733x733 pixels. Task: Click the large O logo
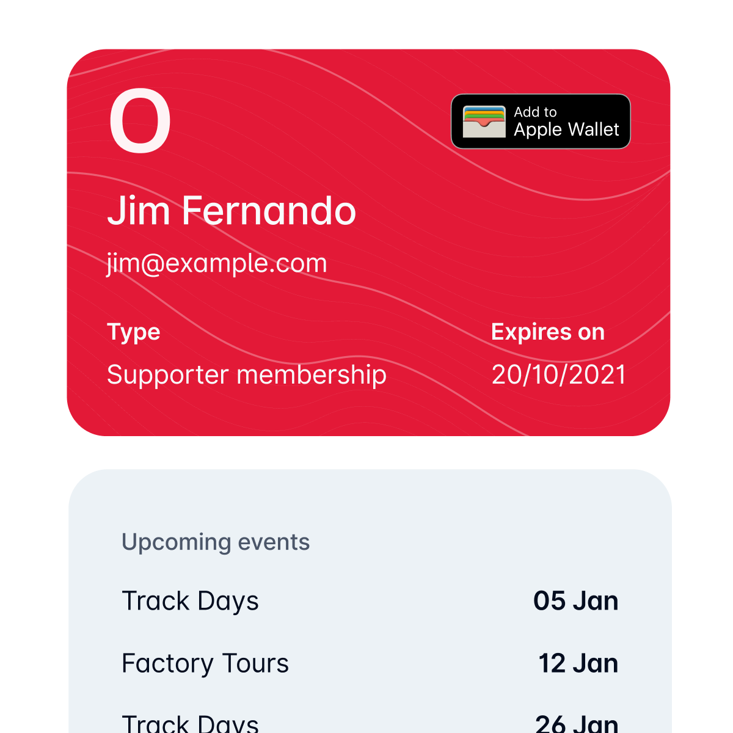point(140,121)
